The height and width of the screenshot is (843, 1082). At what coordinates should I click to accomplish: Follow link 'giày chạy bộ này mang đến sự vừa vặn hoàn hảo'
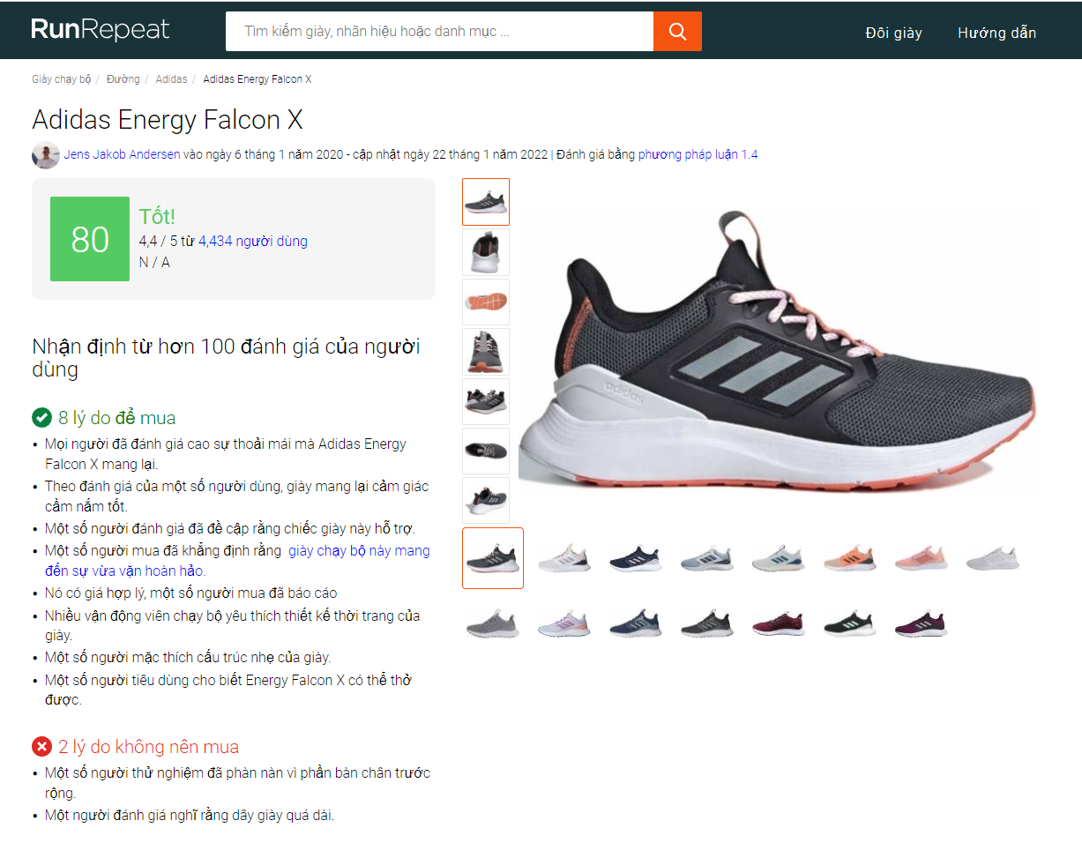[237, 561]
